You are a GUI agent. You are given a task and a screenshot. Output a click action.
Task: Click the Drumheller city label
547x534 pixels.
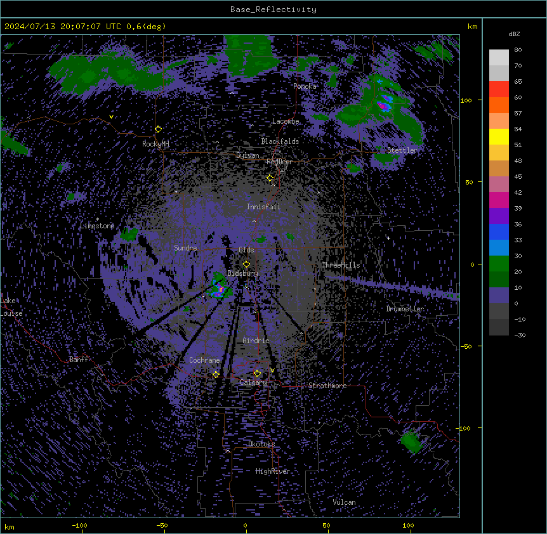click(405, 309)
